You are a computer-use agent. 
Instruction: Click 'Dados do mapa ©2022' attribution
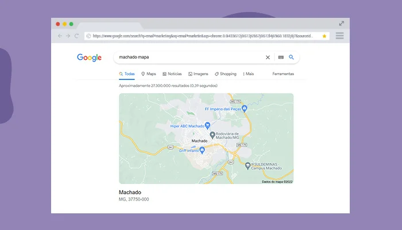click(277, 182)
